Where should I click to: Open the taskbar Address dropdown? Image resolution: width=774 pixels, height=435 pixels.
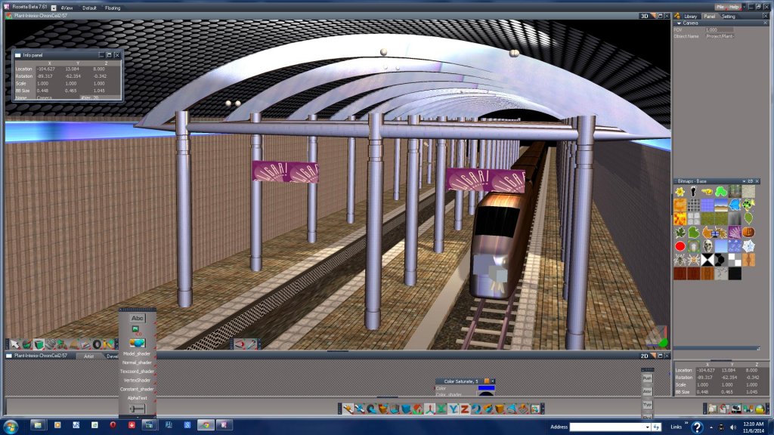click(647, 427)
